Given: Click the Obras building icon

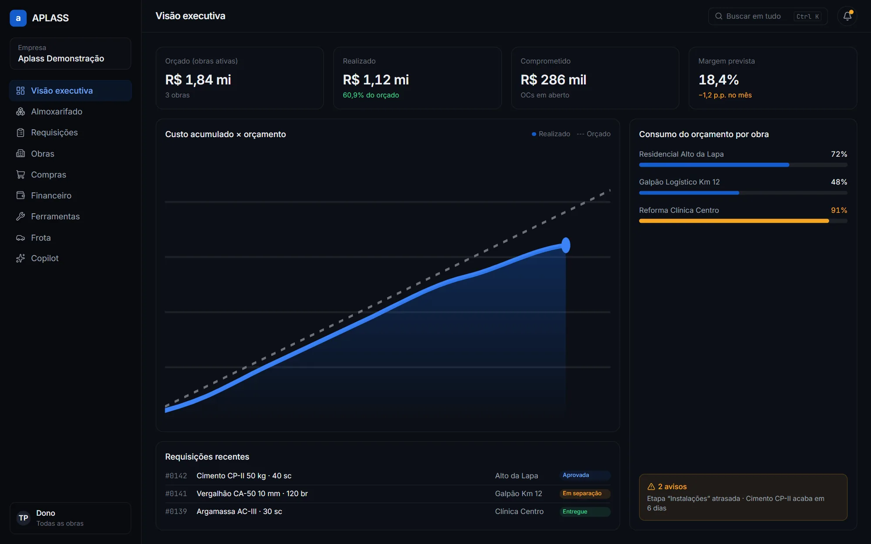Looking at the screenshot, I should click(x=20, y=154).
